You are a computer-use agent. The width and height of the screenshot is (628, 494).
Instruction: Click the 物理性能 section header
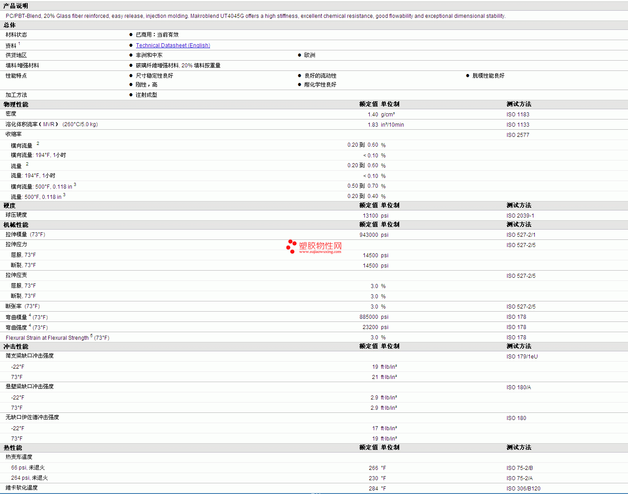[x=16, y=104]
